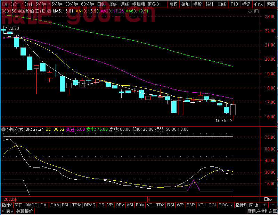Select the KDJ indicator tab

[202, 205]
